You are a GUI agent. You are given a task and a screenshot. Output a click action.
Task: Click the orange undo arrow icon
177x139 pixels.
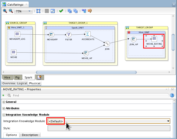pos(90,11)
